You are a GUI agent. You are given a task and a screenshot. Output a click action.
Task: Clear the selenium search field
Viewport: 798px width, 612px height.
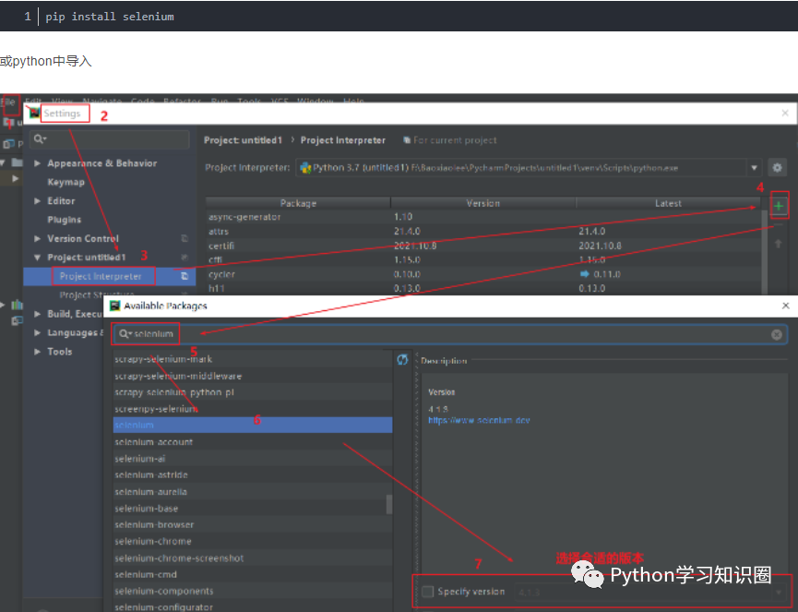click(777, 334)
